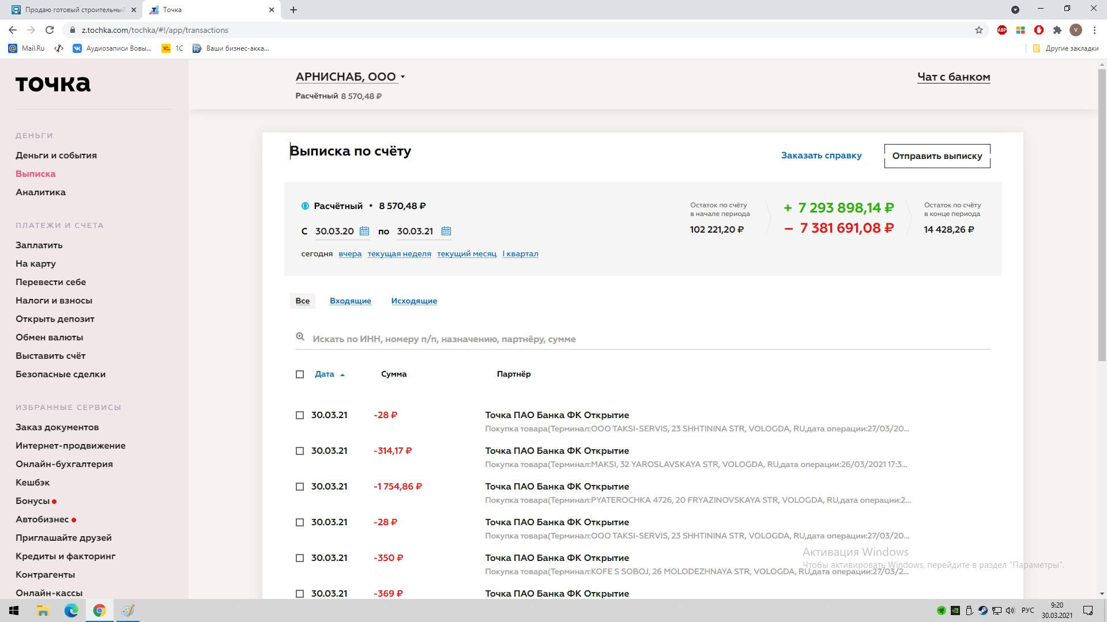This screenshot has width=1107, height=622.
Task: Toggle the select-all transactions checkbox
Action: click(x=300, y=374)
